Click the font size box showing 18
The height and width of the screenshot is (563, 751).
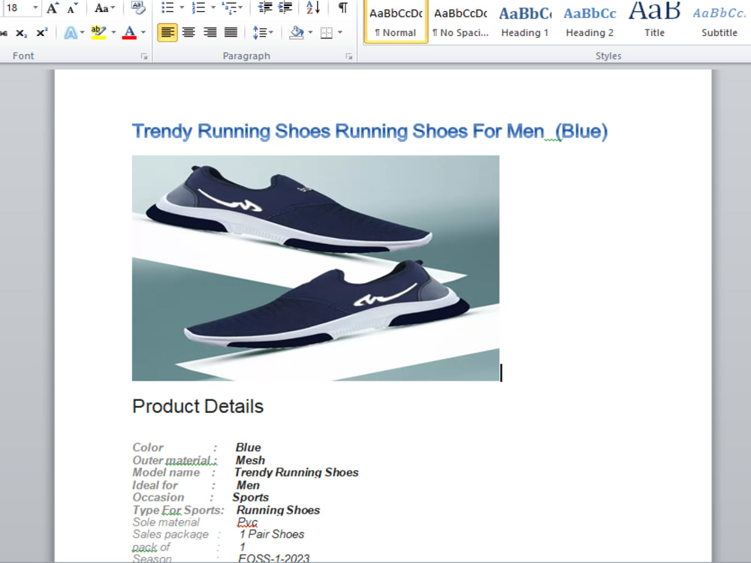click(17, 8)
